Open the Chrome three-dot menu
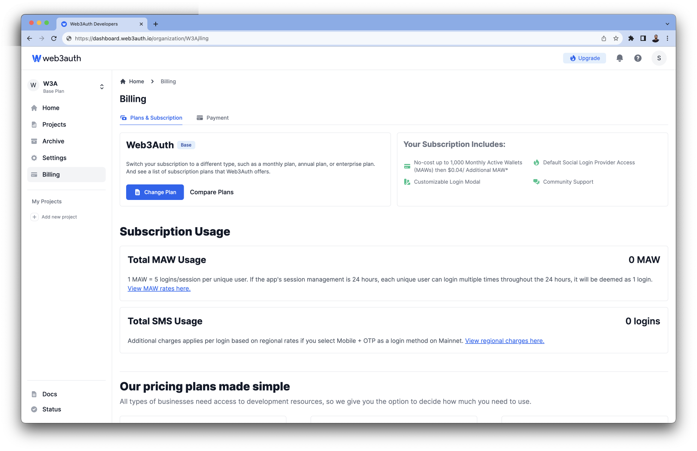 click(667, 38)
